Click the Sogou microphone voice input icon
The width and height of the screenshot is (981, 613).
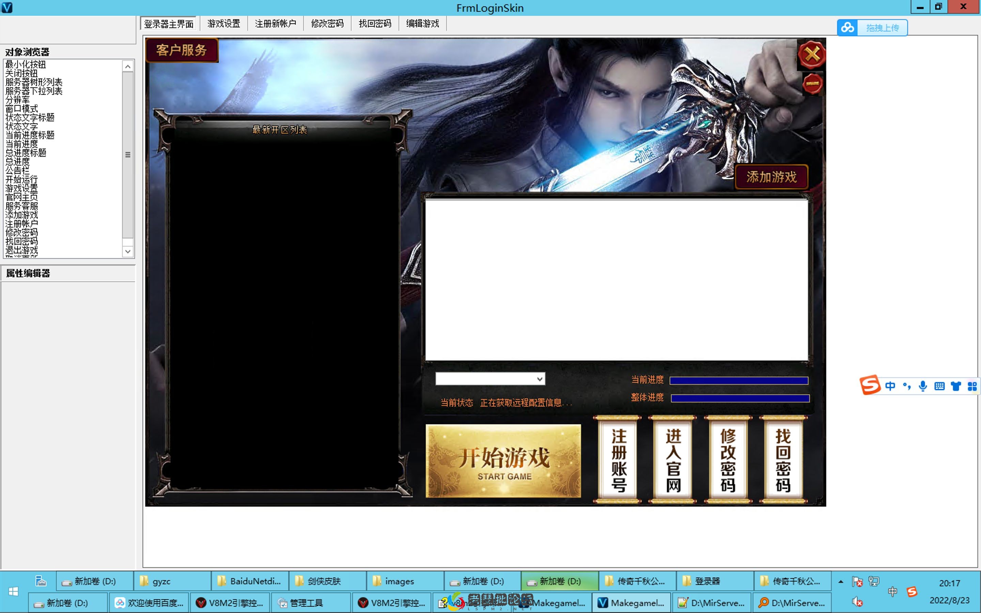point(923,386)
